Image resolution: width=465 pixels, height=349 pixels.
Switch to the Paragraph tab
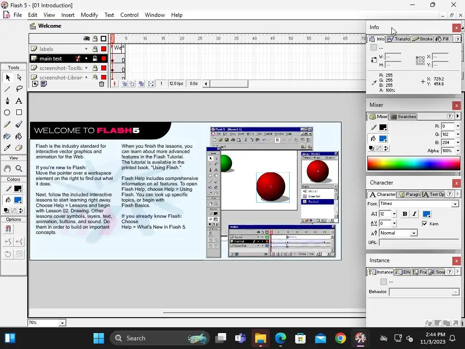pyautogui.click(x=409, y=194)
